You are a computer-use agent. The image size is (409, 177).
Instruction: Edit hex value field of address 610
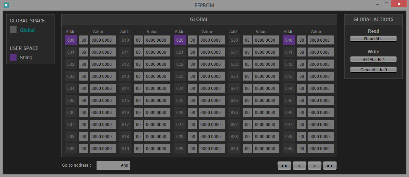pyautogui.click(x=138, y=40)
